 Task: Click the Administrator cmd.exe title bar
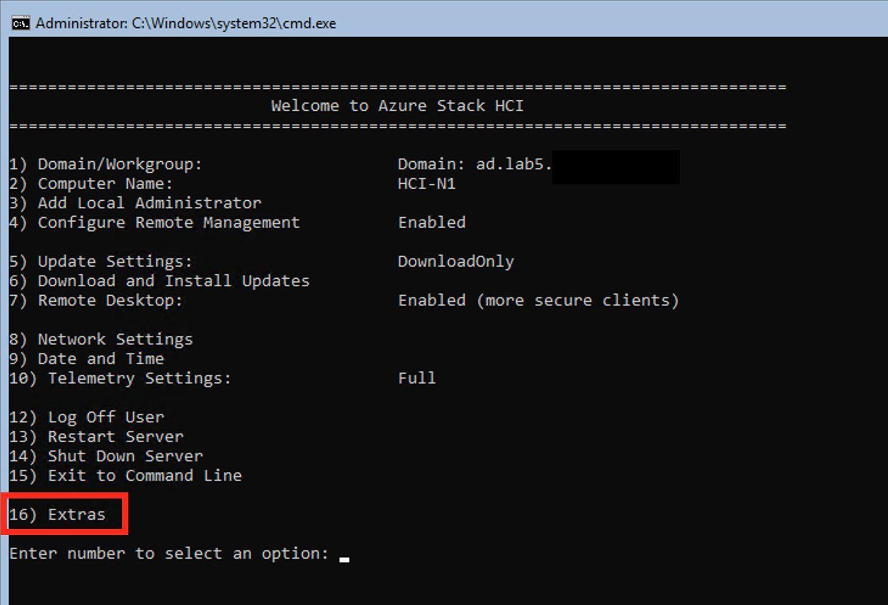182,23
